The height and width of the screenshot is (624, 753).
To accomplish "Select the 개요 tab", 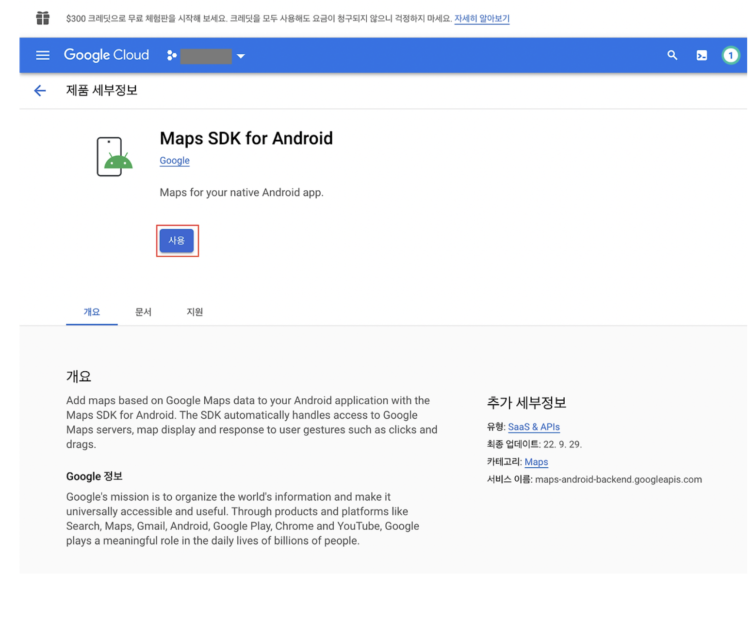I will click(x=92, y=312).
